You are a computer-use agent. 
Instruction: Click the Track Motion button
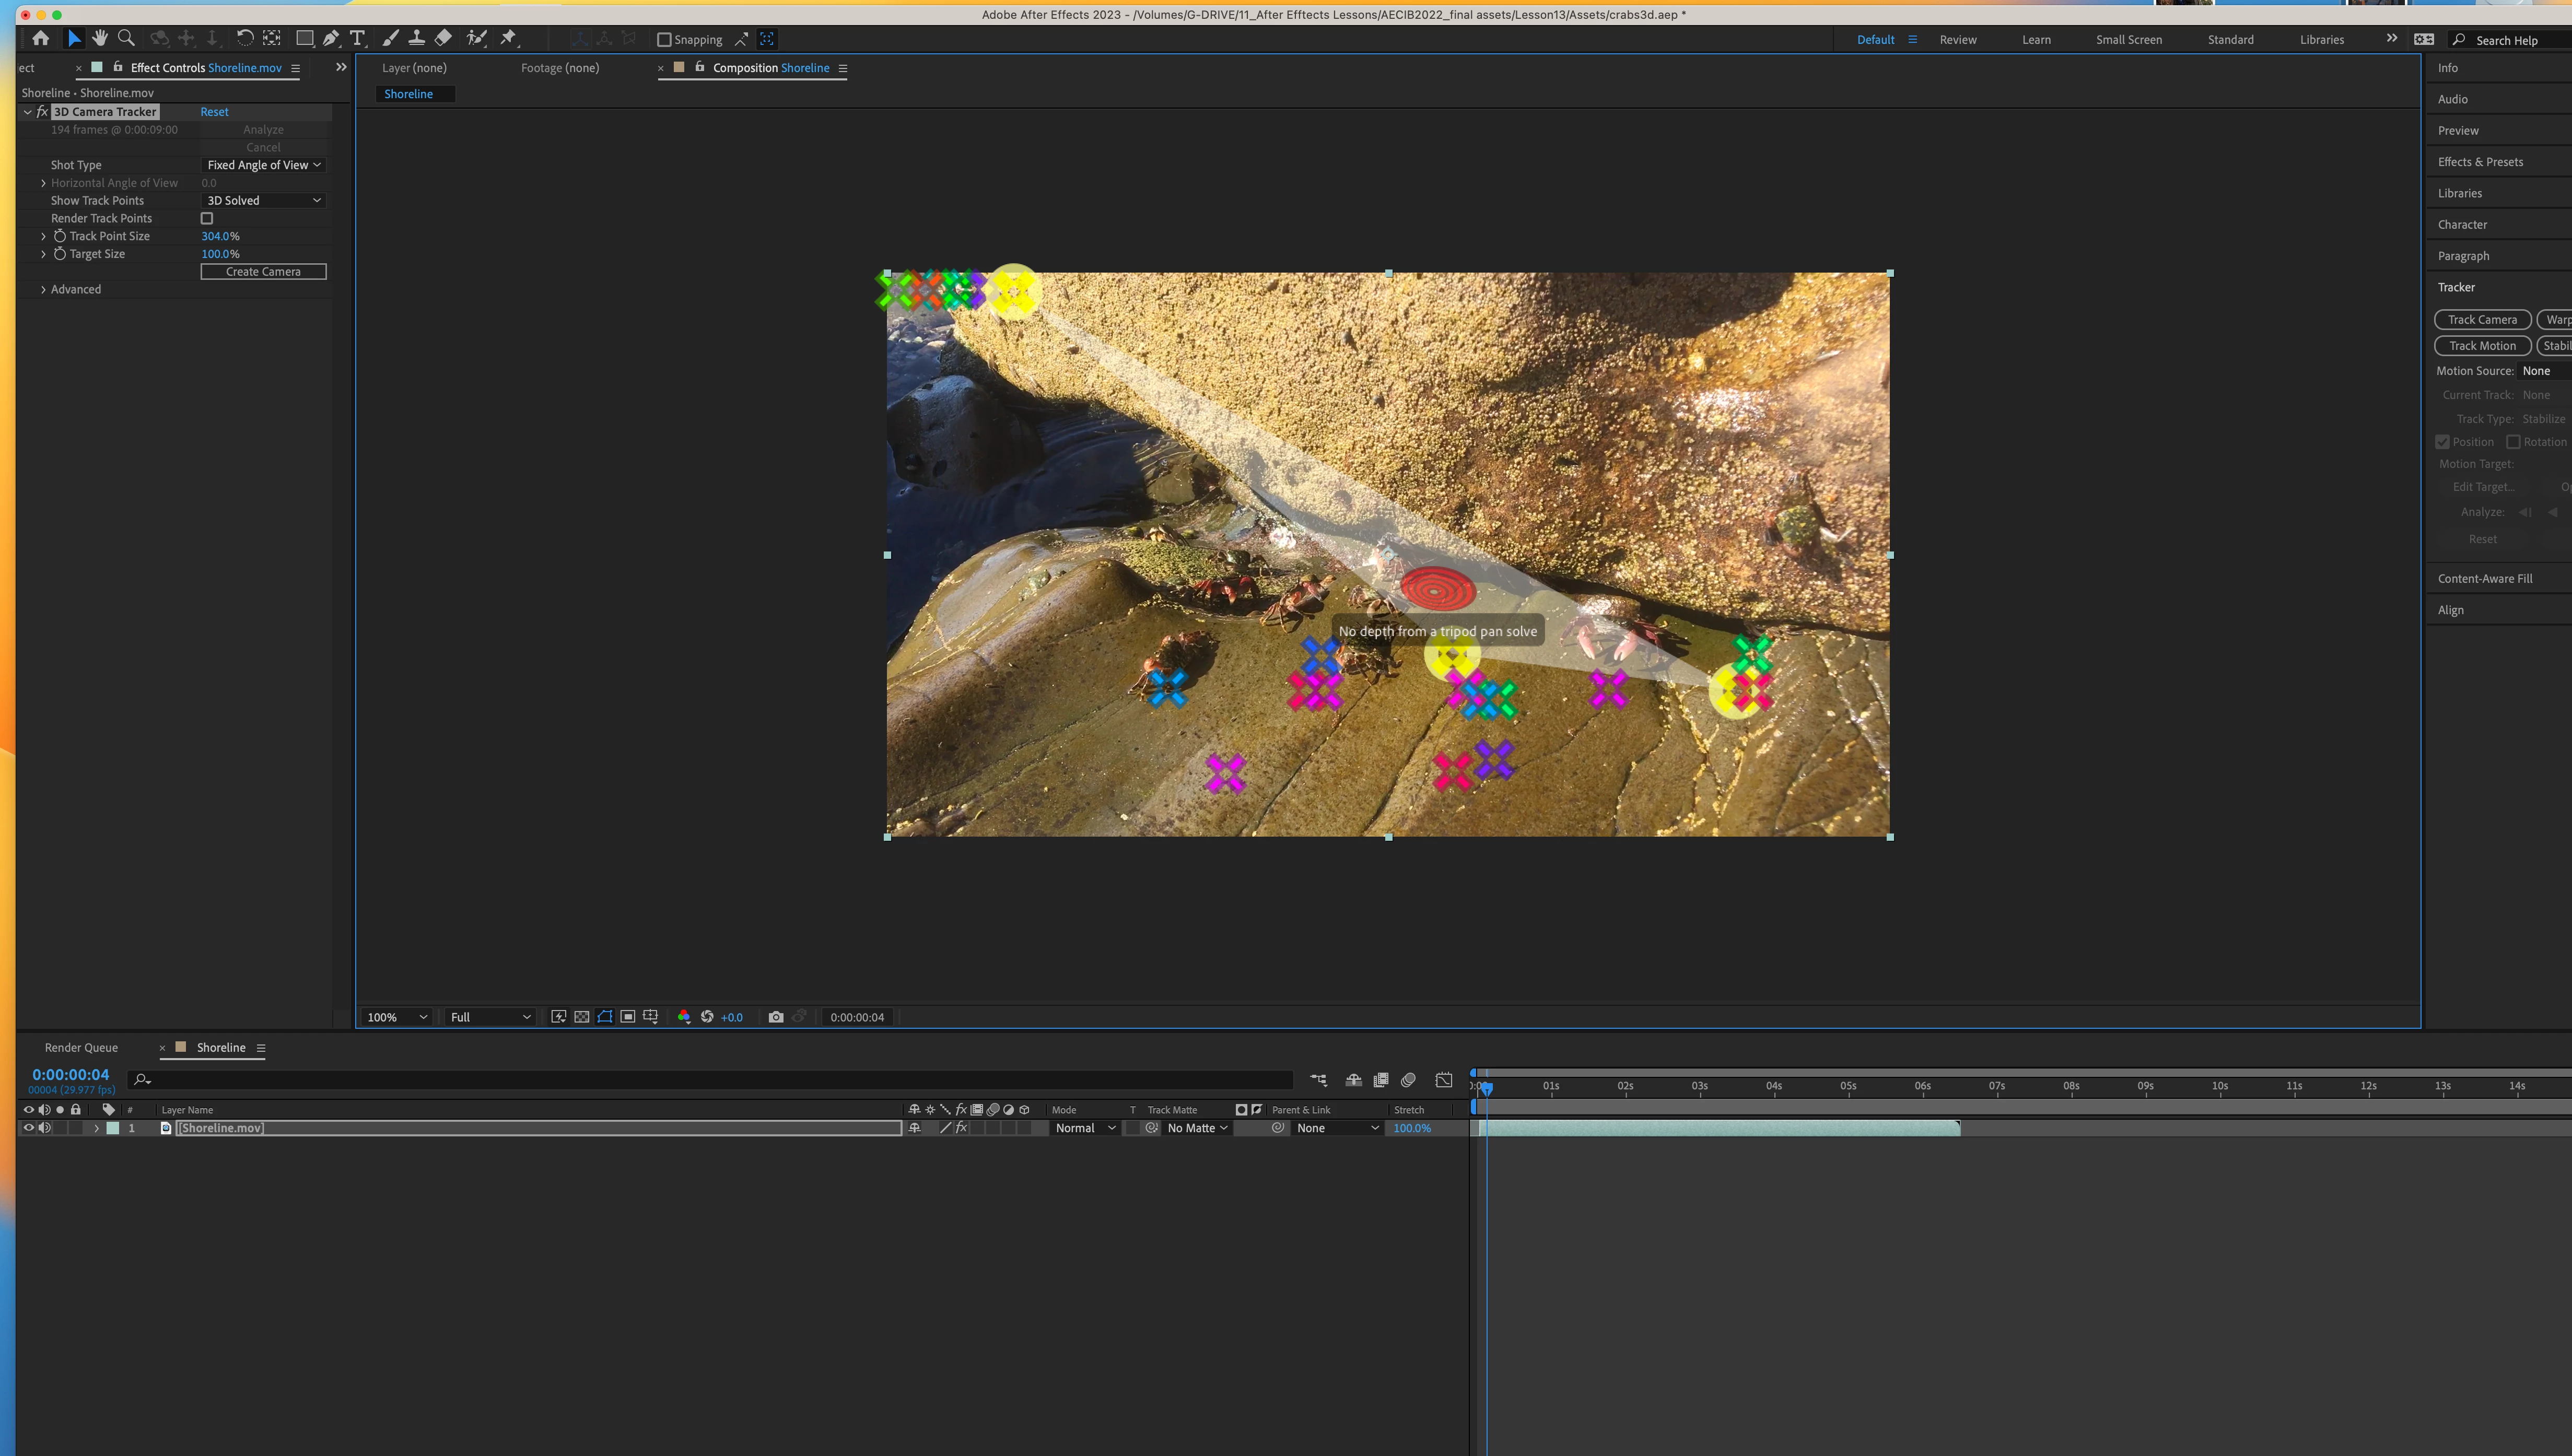[x=2482, y=345]
